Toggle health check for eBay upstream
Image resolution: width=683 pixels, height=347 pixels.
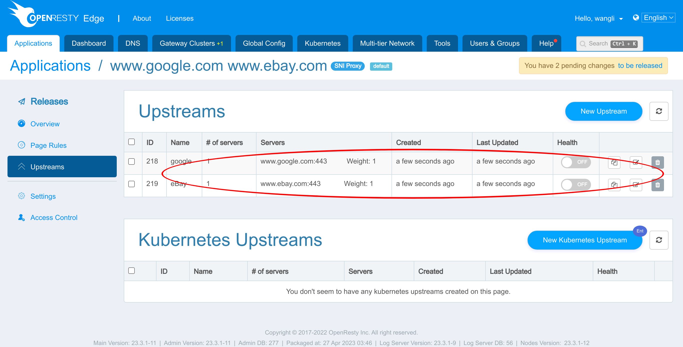[576, 184]
